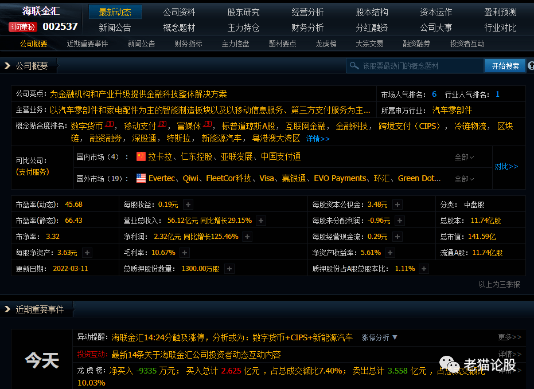
Task: Open 盈利预测 tab
Action: pyautogui.click(x=500, y=12)
